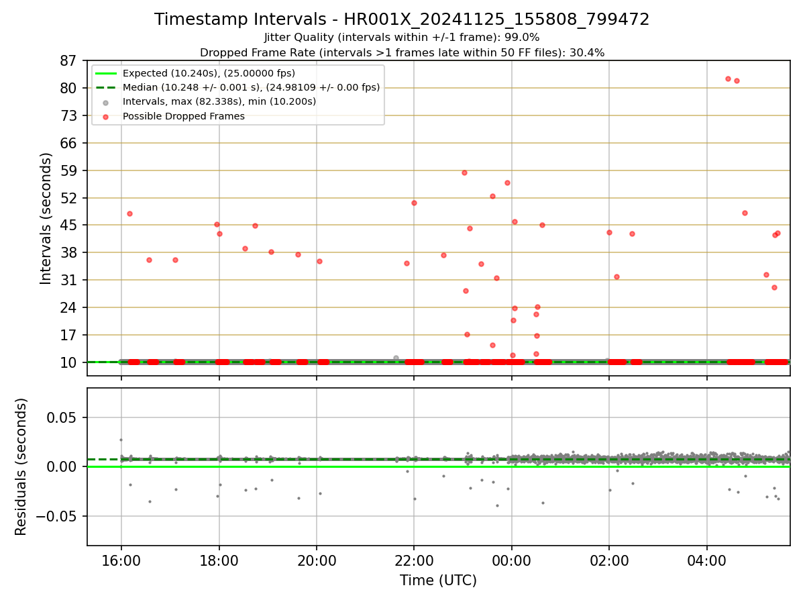Click the Median (10.248 +/- 0.001 s) legend entry
The height and width of the screenshot is (604, 805).
click(251, 87)
